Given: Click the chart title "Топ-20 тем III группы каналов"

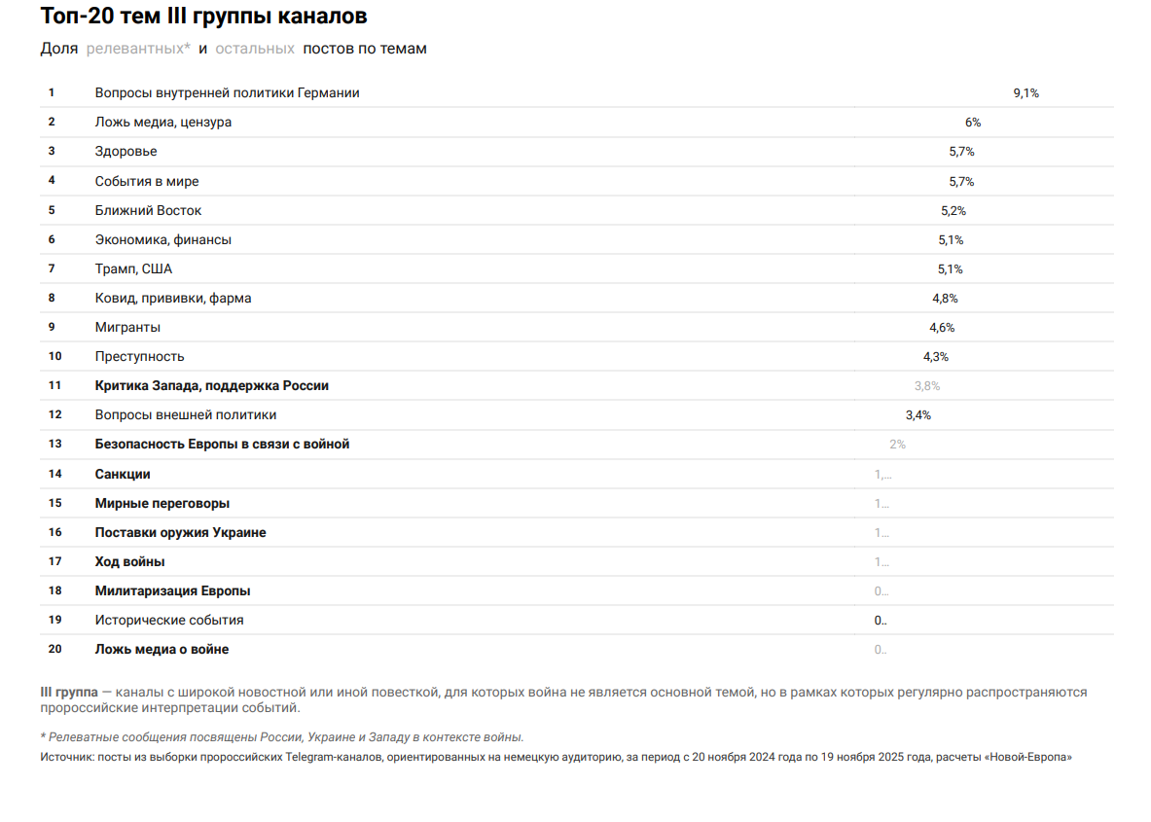Looking at the screenshot, I should click(x=204, y=17).
